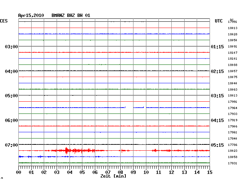Click minute axis label 10
Screen dimensions: 239x182
[146, 172]
